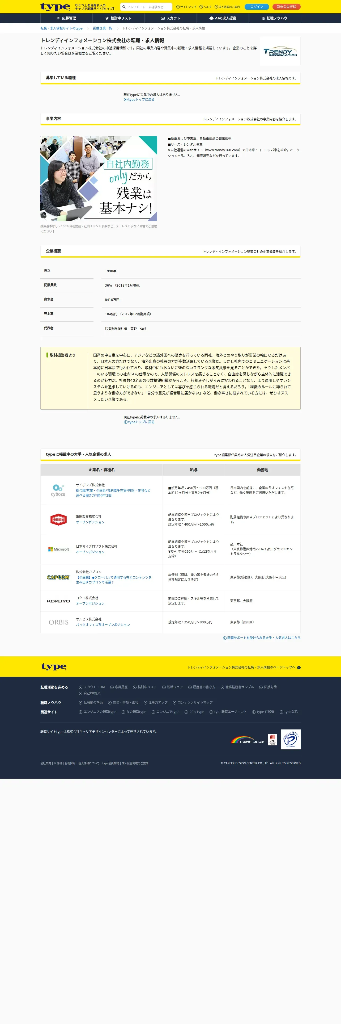341x1024 pixels.
Task: Open the 応募管理 navigation tab
Action: tap(66, 18)
